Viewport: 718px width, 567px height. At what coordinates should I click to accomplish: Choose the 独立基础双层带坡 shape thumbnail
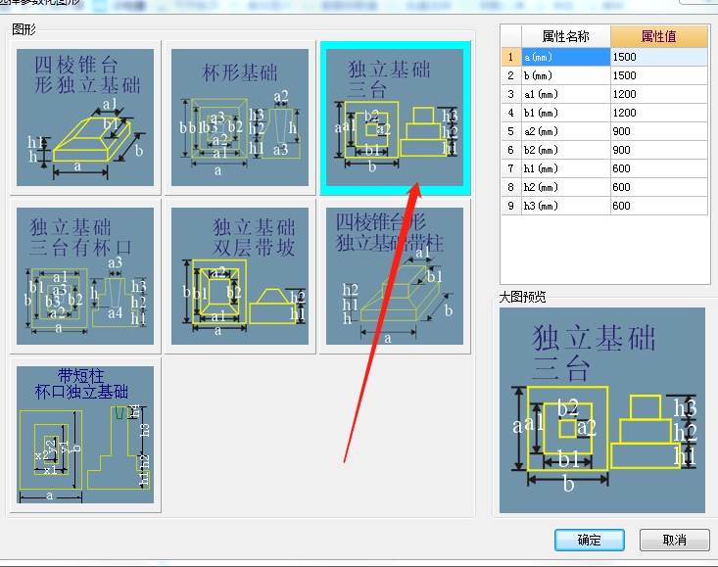coord(240,276)
